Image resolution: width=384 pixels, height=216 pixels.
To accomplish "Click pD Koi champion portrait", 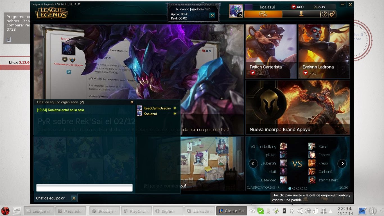I will 283,155.
